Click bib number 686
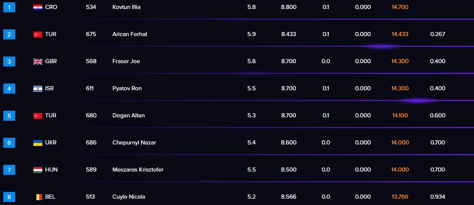 tap(91, 143)
